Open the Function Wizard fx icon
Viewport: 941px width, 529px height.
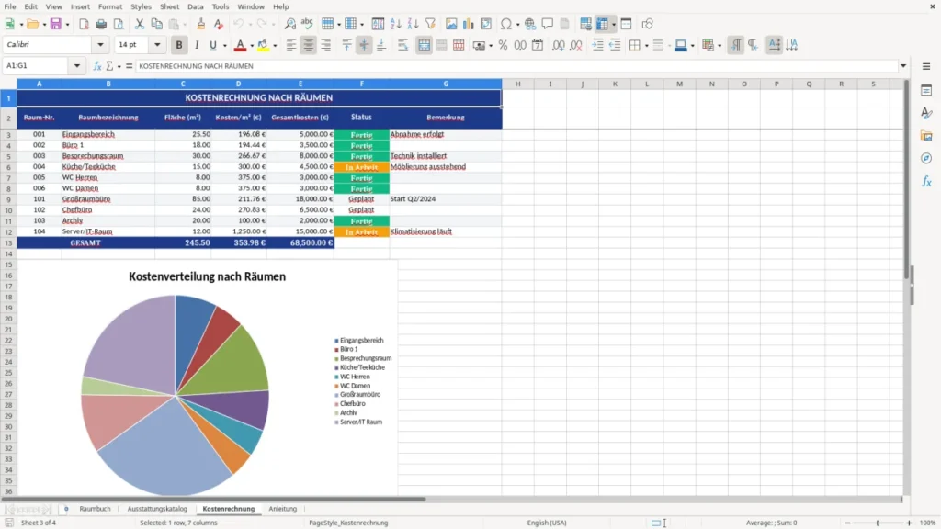point(97,66)
